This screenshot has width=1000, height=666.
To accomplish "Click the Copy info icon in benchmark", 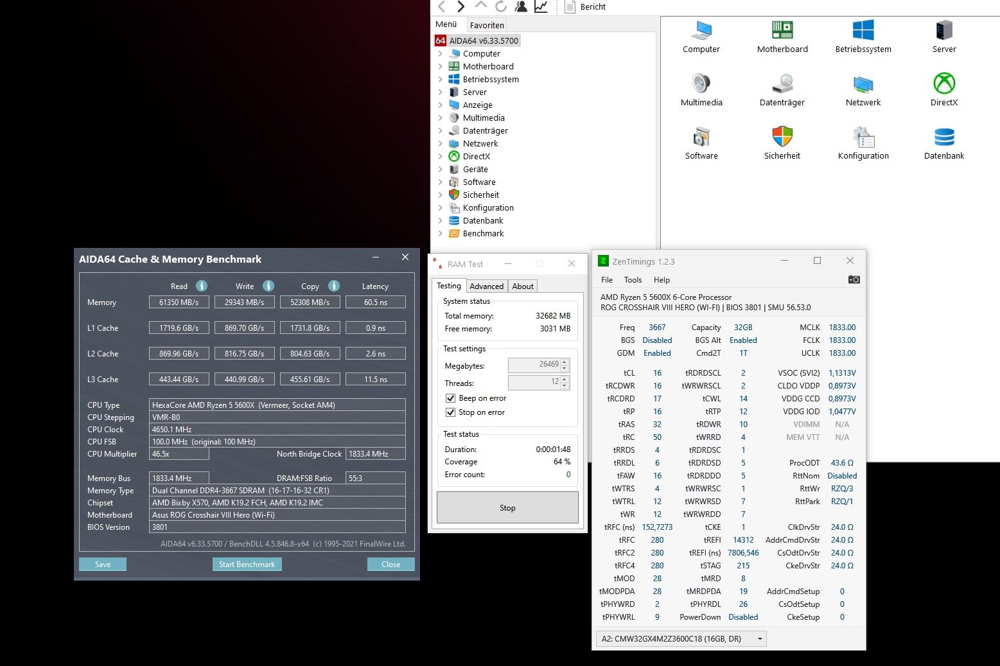I will [333, 286].
